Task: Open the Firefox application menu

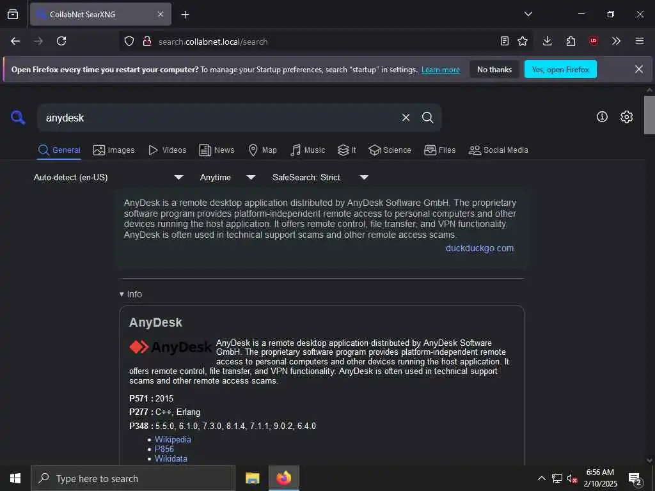Action: click(x=640, y=41)
